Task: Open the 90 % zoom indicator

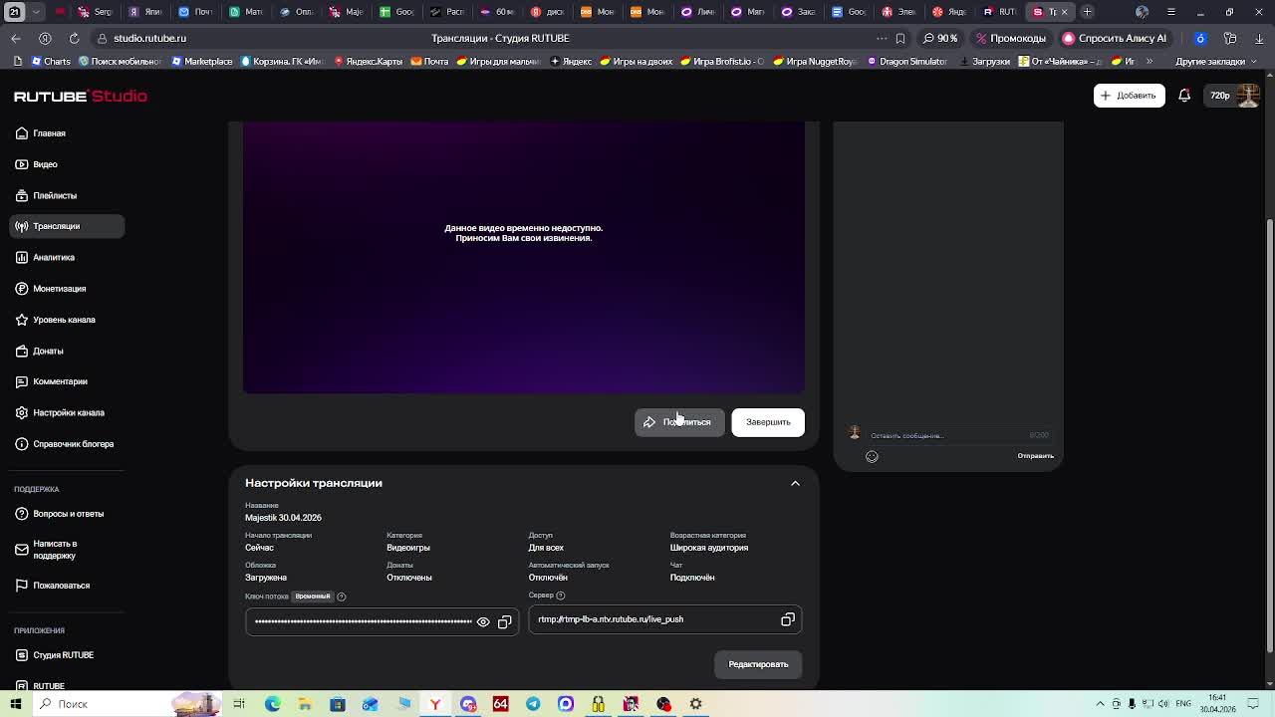Action: (941, 38)
